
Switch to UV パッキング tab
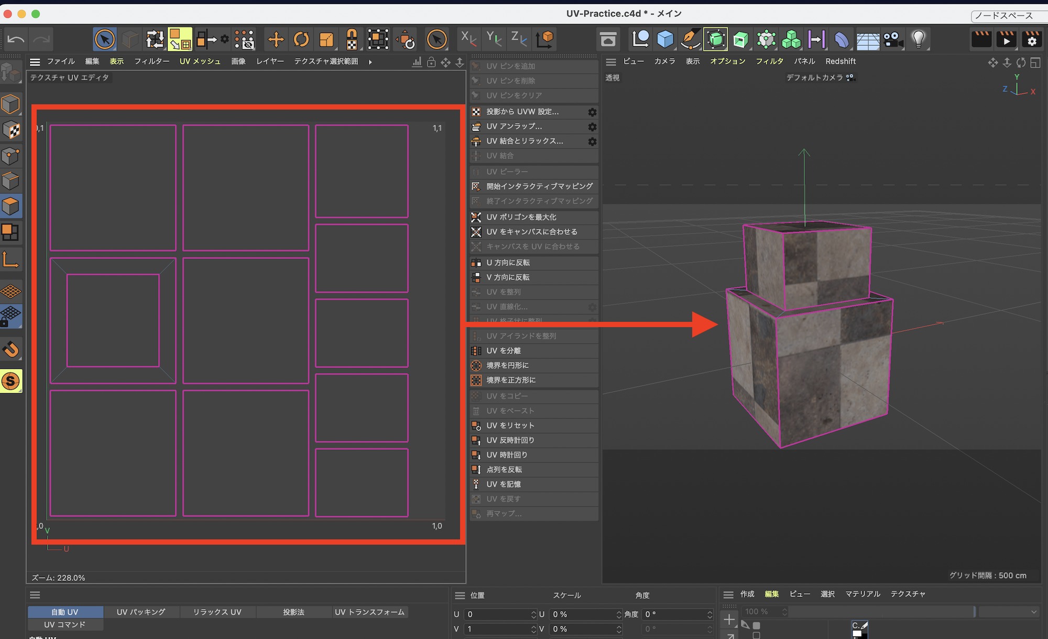(141, 612)
